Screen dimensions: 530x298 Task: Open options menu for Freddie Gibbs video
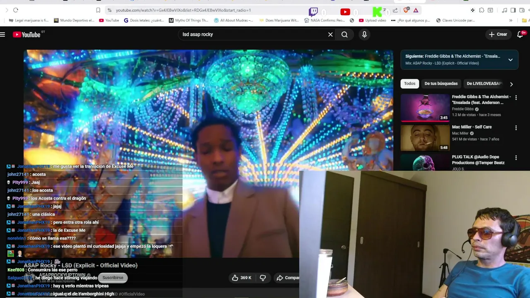coord(516,97)
